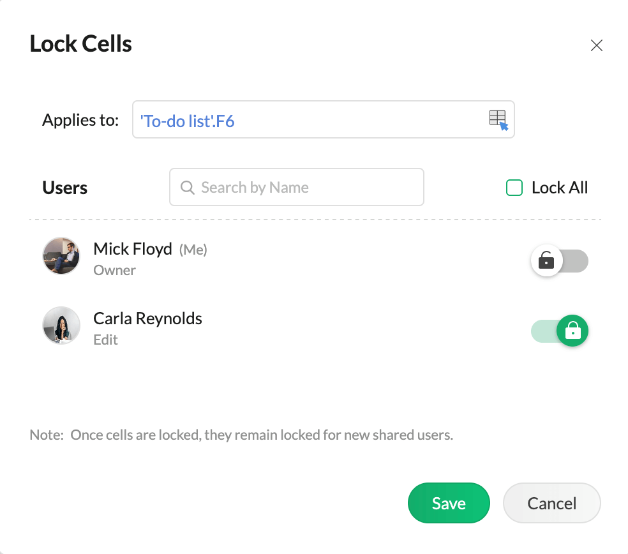The image size is (628, 554).
Task: Close the Lock Cells dialog
Action: coord(597,45)
